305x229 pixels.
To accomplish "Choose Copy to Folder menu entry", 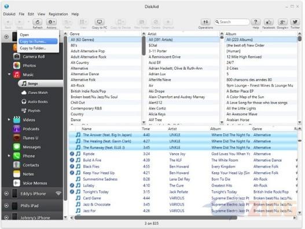I will click(33, 48).
